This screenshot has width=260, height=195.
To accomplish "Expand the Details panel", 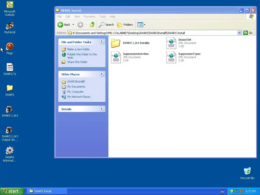I will click(x=102, y=109).
